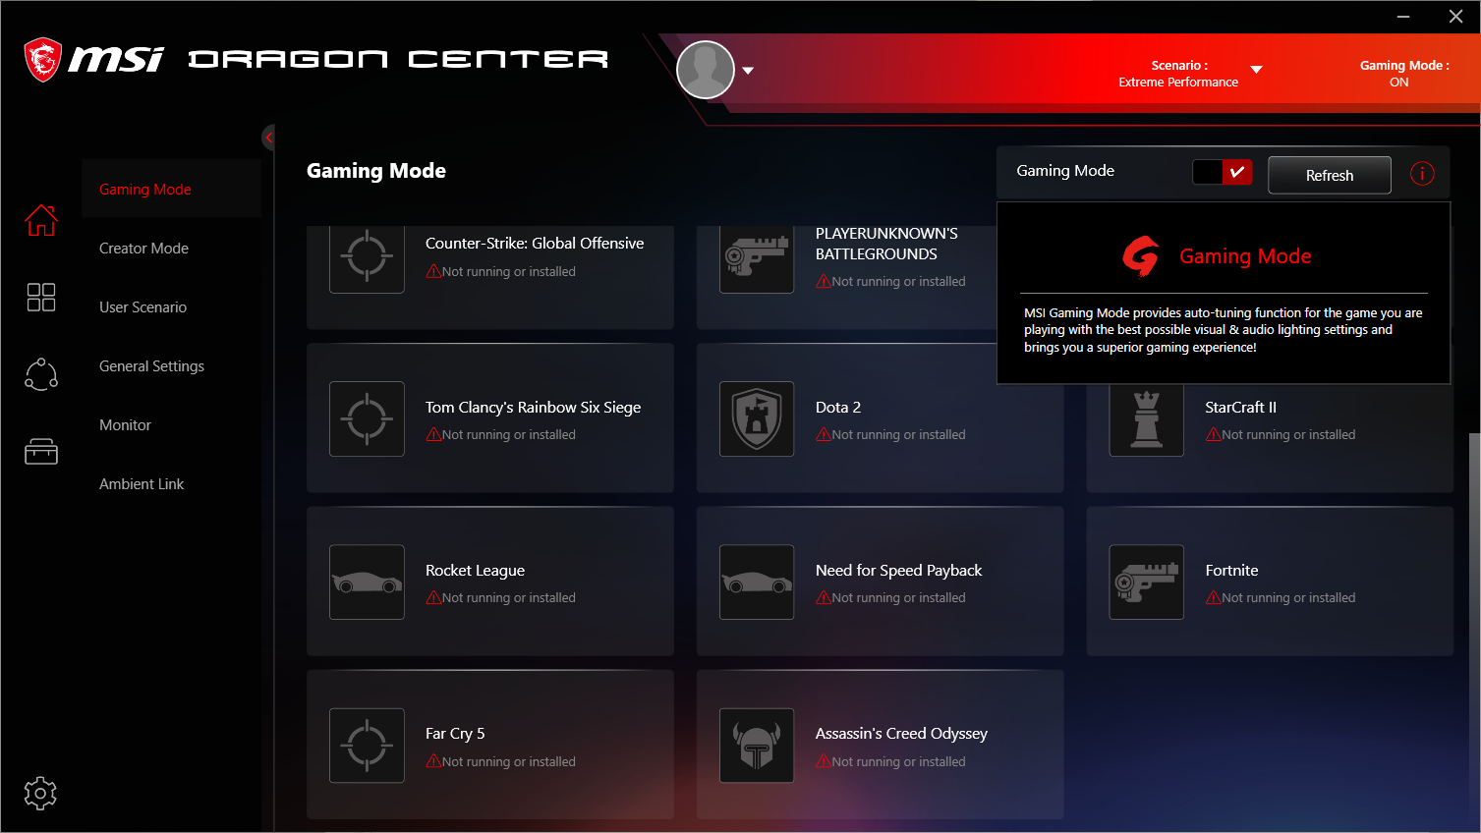1481x833 pixels.
Task: Click Not running status under PLAYERUNKNOWN'S BATTLEGROUNDS
Action: [898, 281]
